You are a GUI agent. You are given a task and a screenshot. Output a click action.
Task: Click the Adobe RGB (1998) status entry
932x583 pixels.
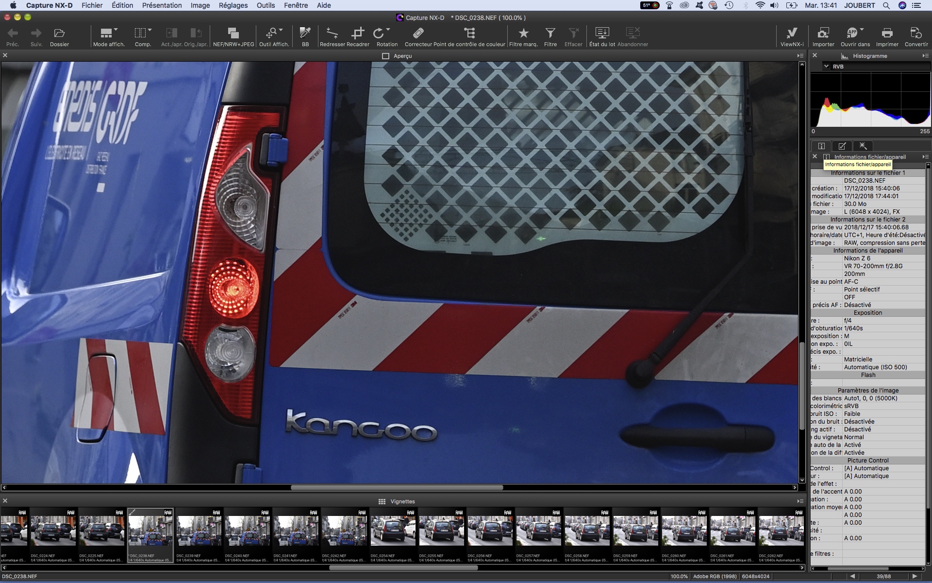point(715,576)
